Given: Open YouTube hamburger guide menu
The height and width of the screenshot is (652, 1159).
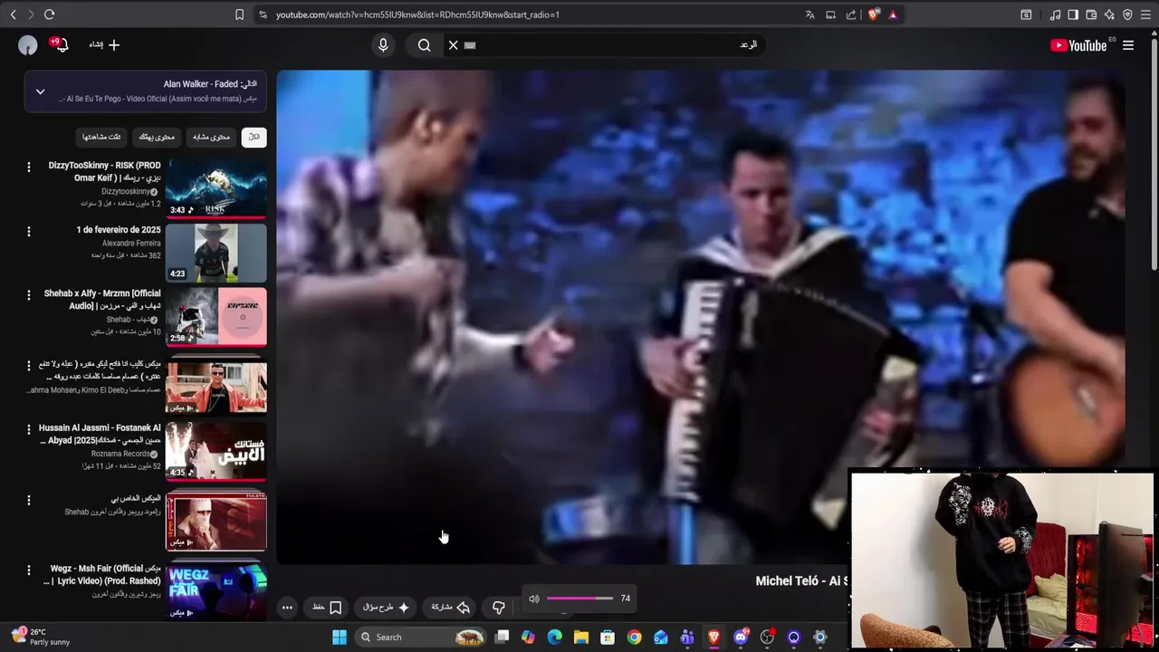Looking at the screenshot, I should pyautogui.click(x=1128, y=45).
